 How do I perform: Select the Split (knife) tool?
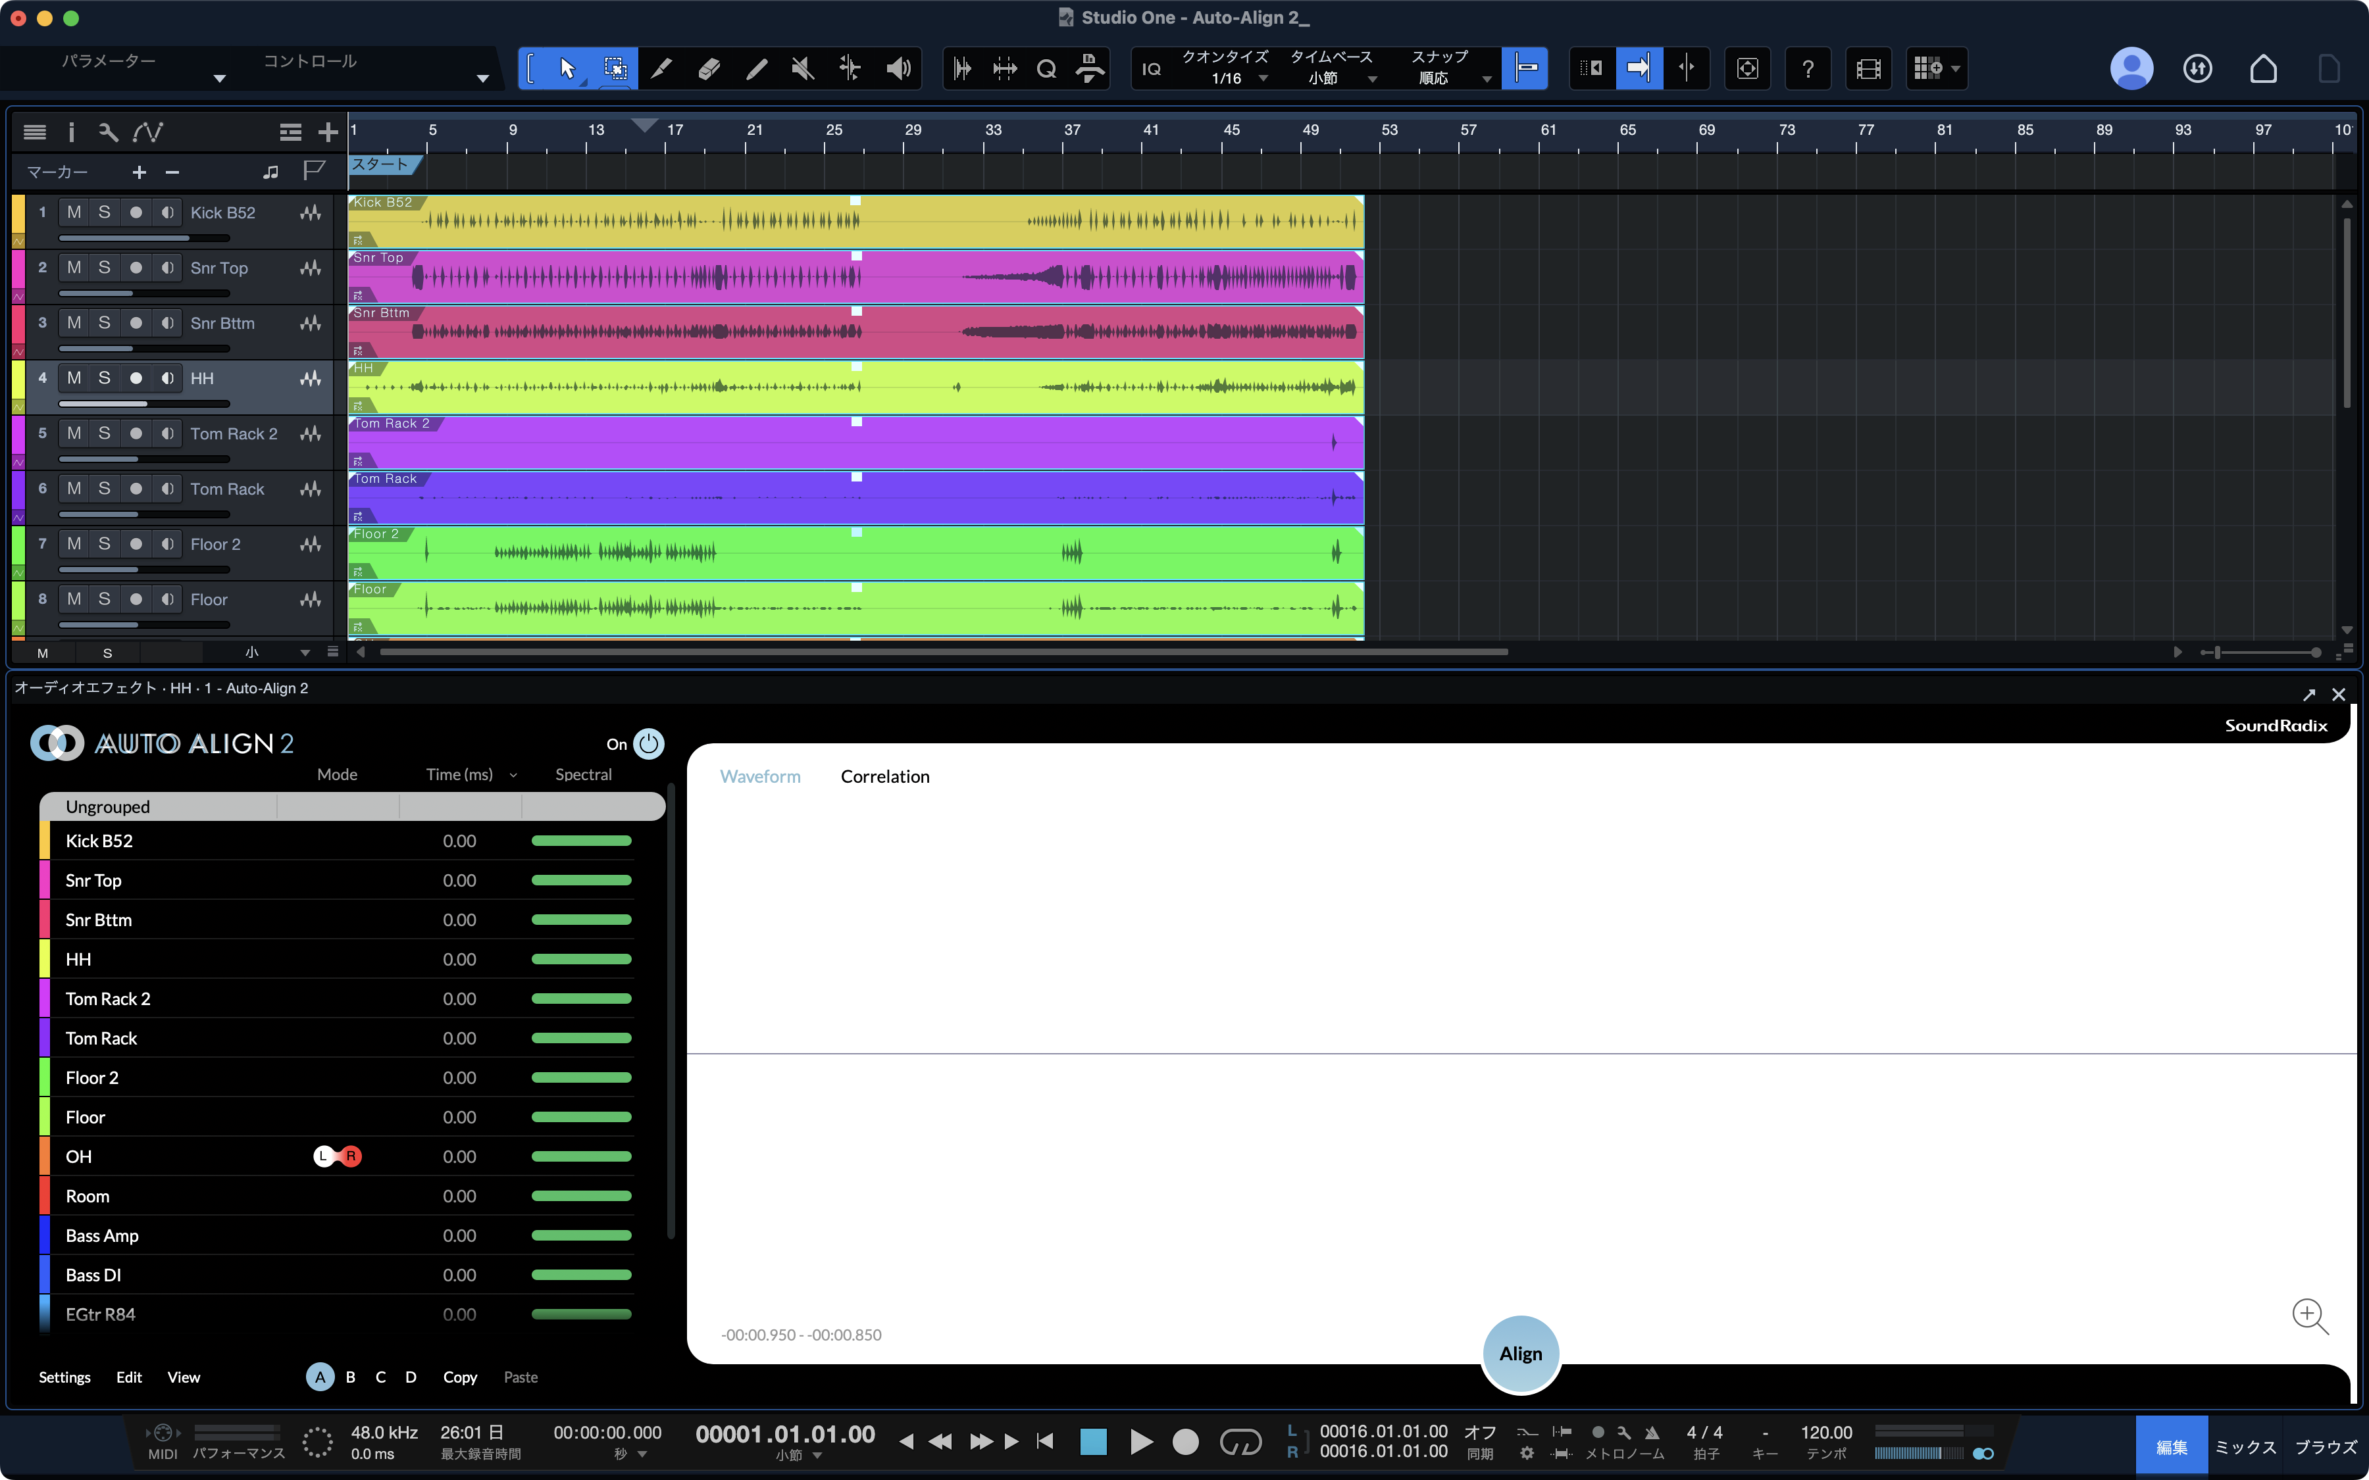click(x=662, y=68)
